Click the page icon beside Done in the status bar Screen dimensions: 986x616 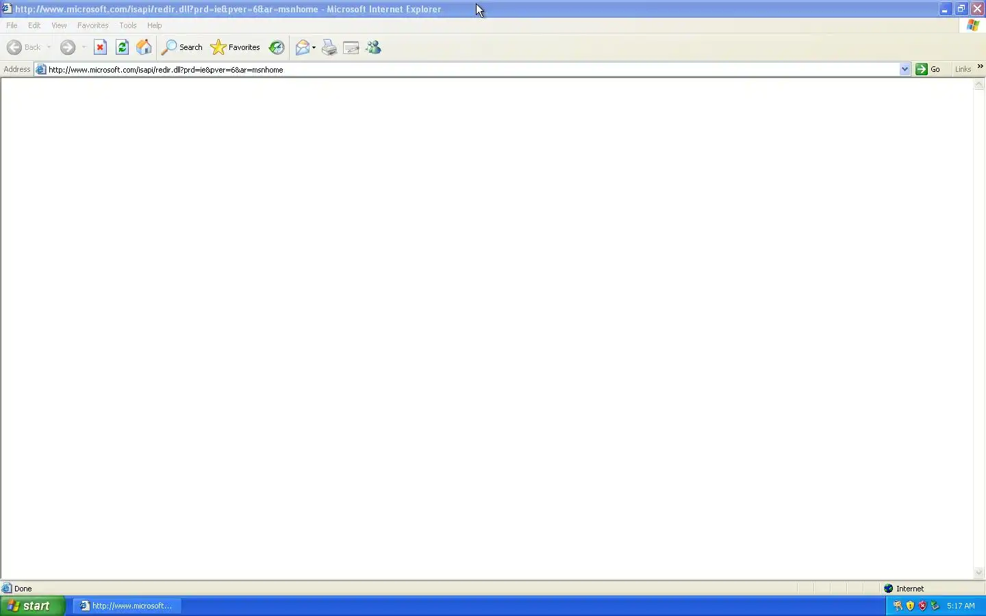coord(7,589)
